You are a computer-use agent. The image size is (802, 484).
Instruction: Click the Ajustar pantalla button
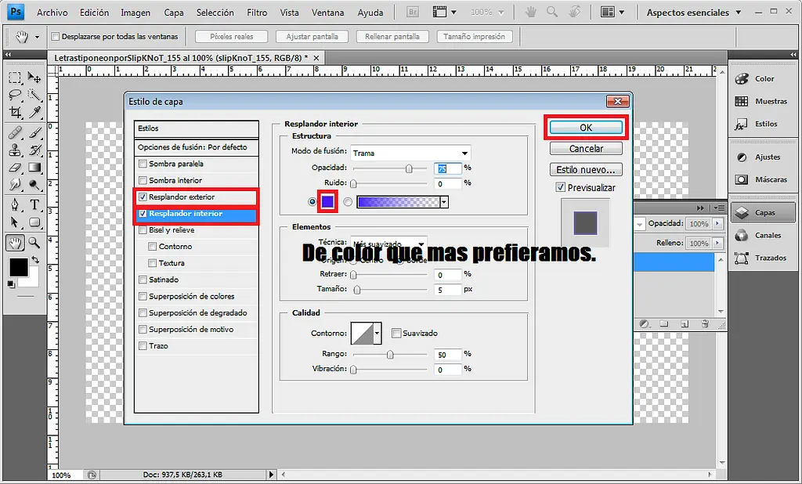pyautogui.click(x=312, y=36)
